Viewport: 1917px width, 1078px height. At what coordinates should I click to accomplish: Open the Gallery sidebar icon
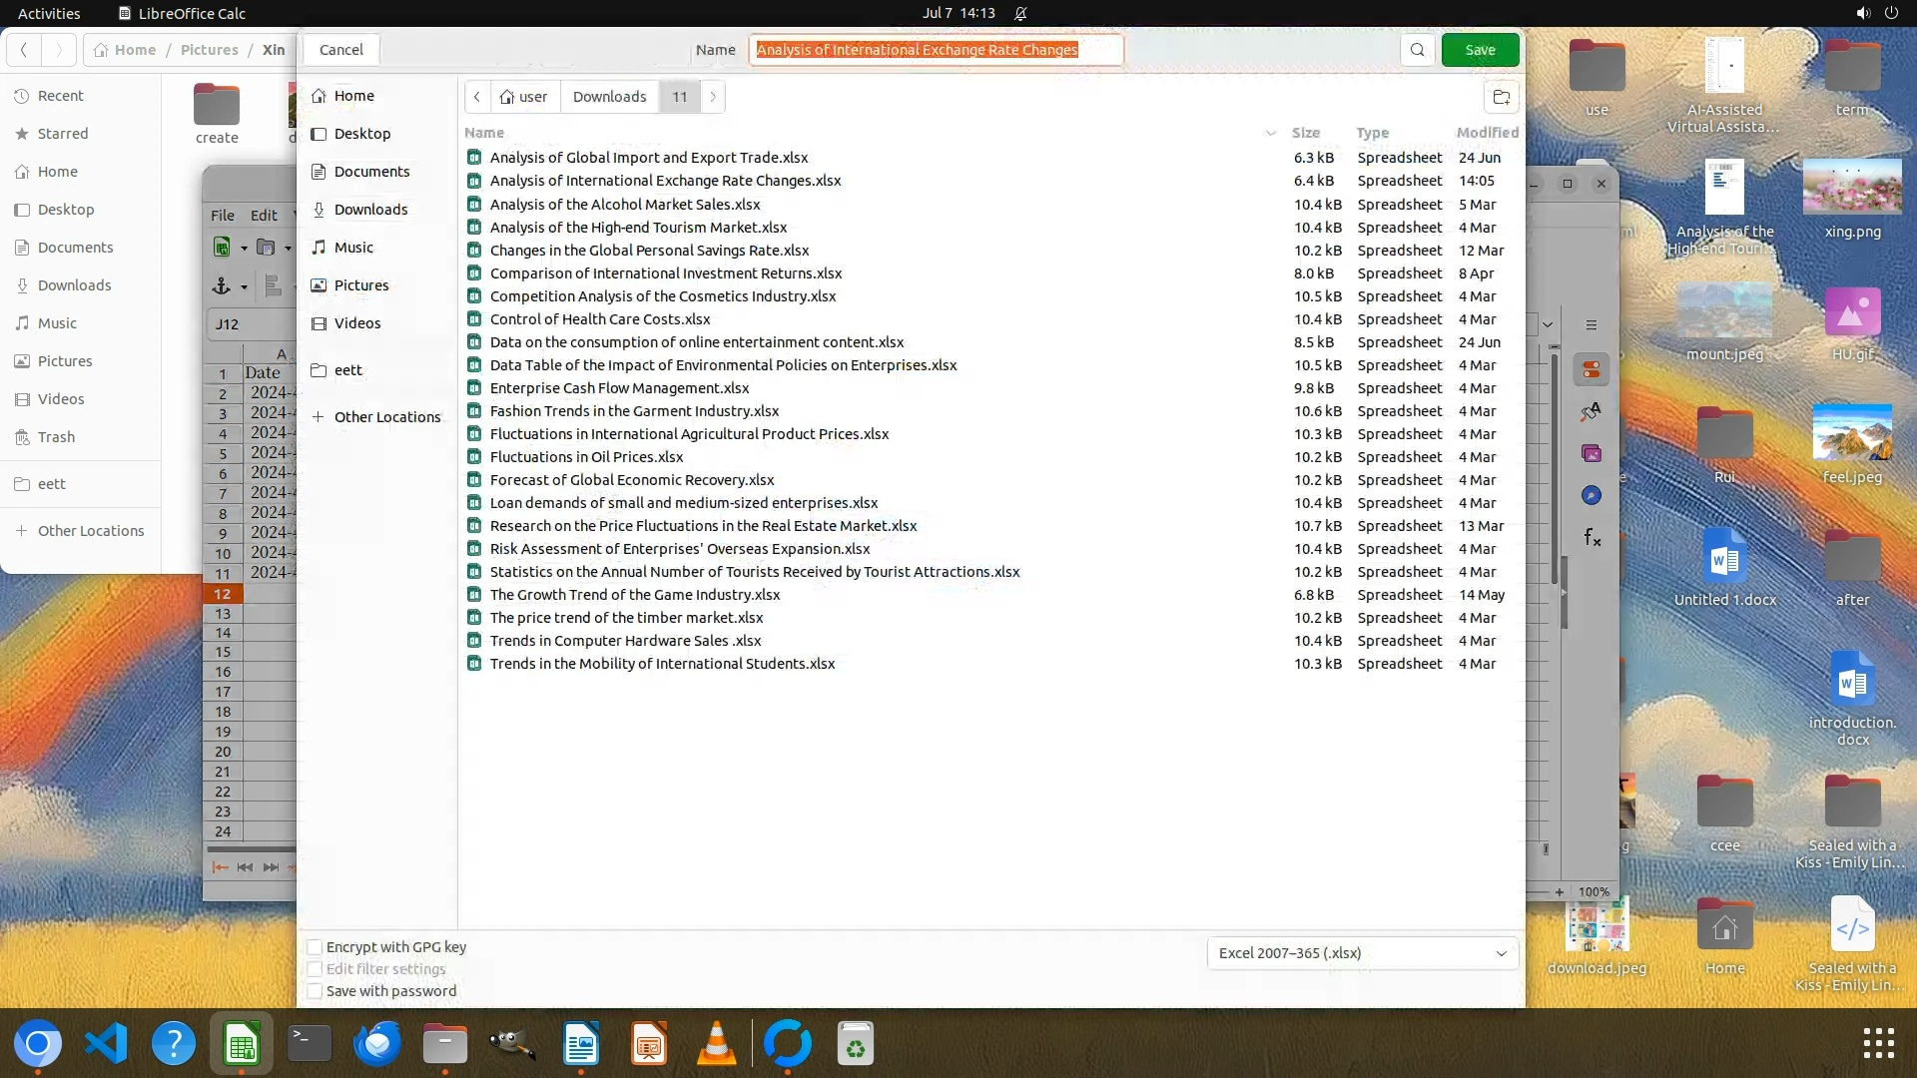1592,454
